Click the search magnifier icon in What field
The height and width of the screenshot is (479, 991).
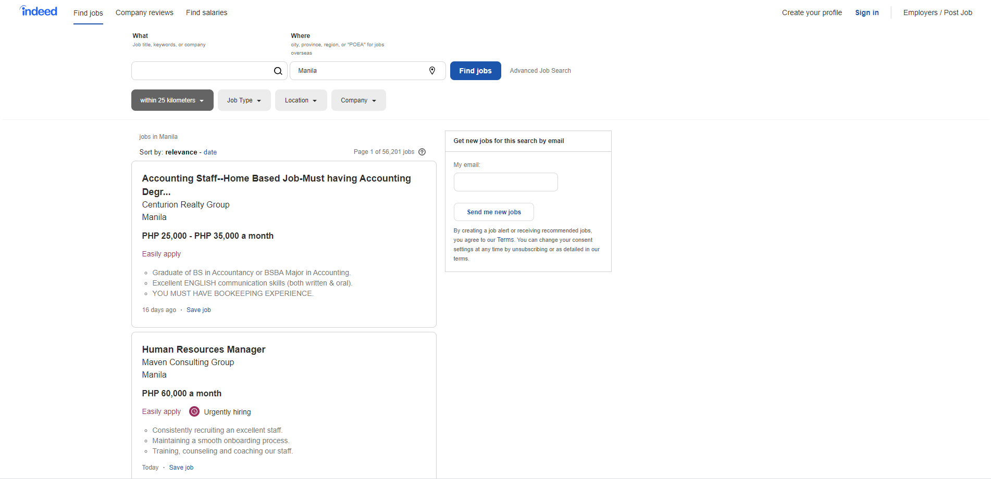[x=278, y=71]
